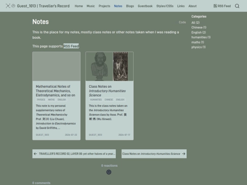Open the About page
247x185 pixels.
tap(193, 6)
